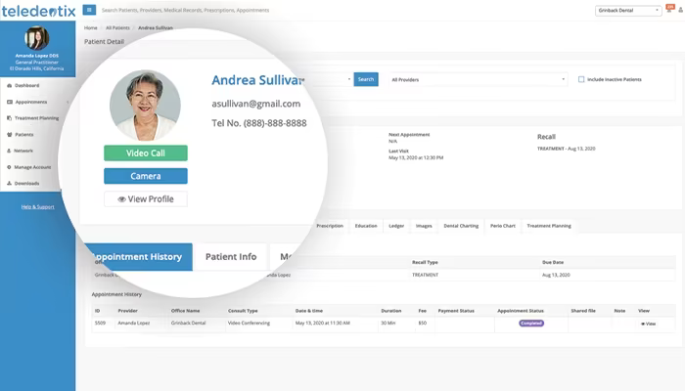Screen dimensions: 685x391
Task: Toggle sidebar with the hamburger menu icon
Action: (89, 10)
